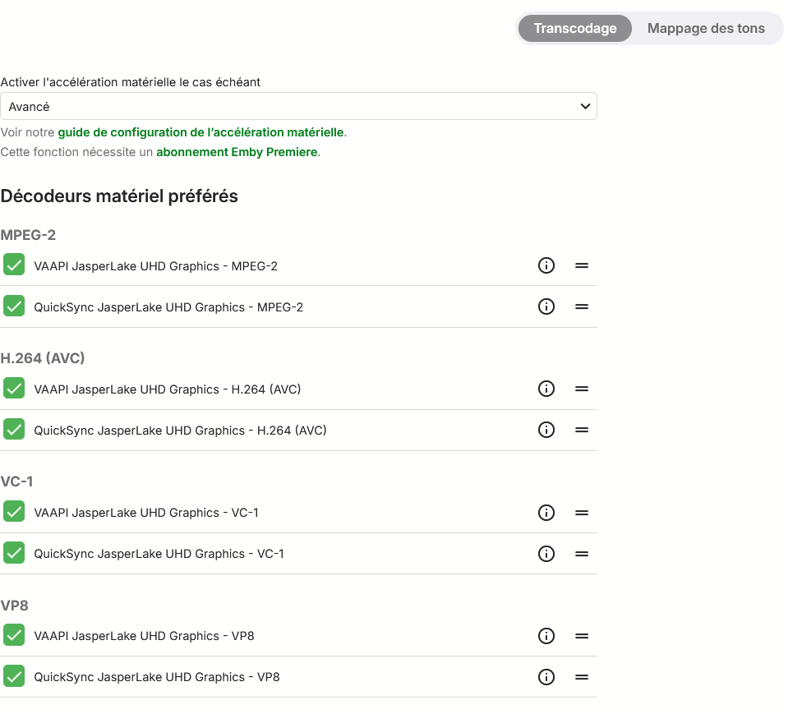The image size is (788, 714).
Task: Click reorder handle for QuickSync VC-1 decoder
Action: click(x=582, y=554)
